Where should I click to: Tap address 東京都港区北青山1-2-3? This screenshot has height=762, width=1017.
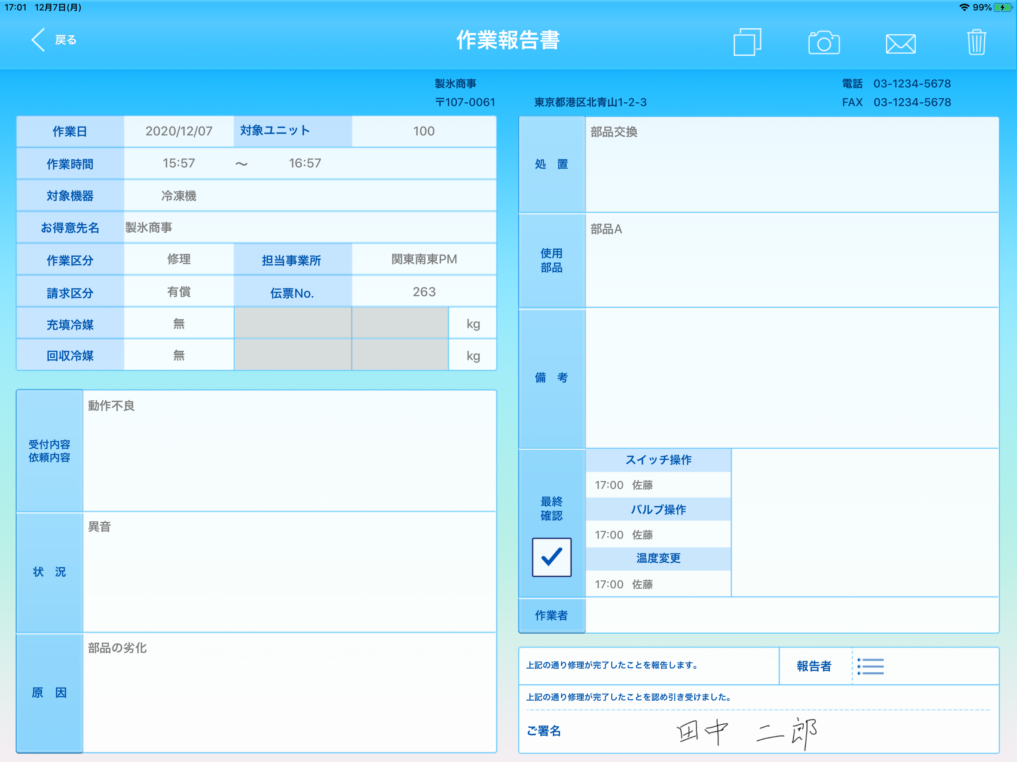click(590, 102)
